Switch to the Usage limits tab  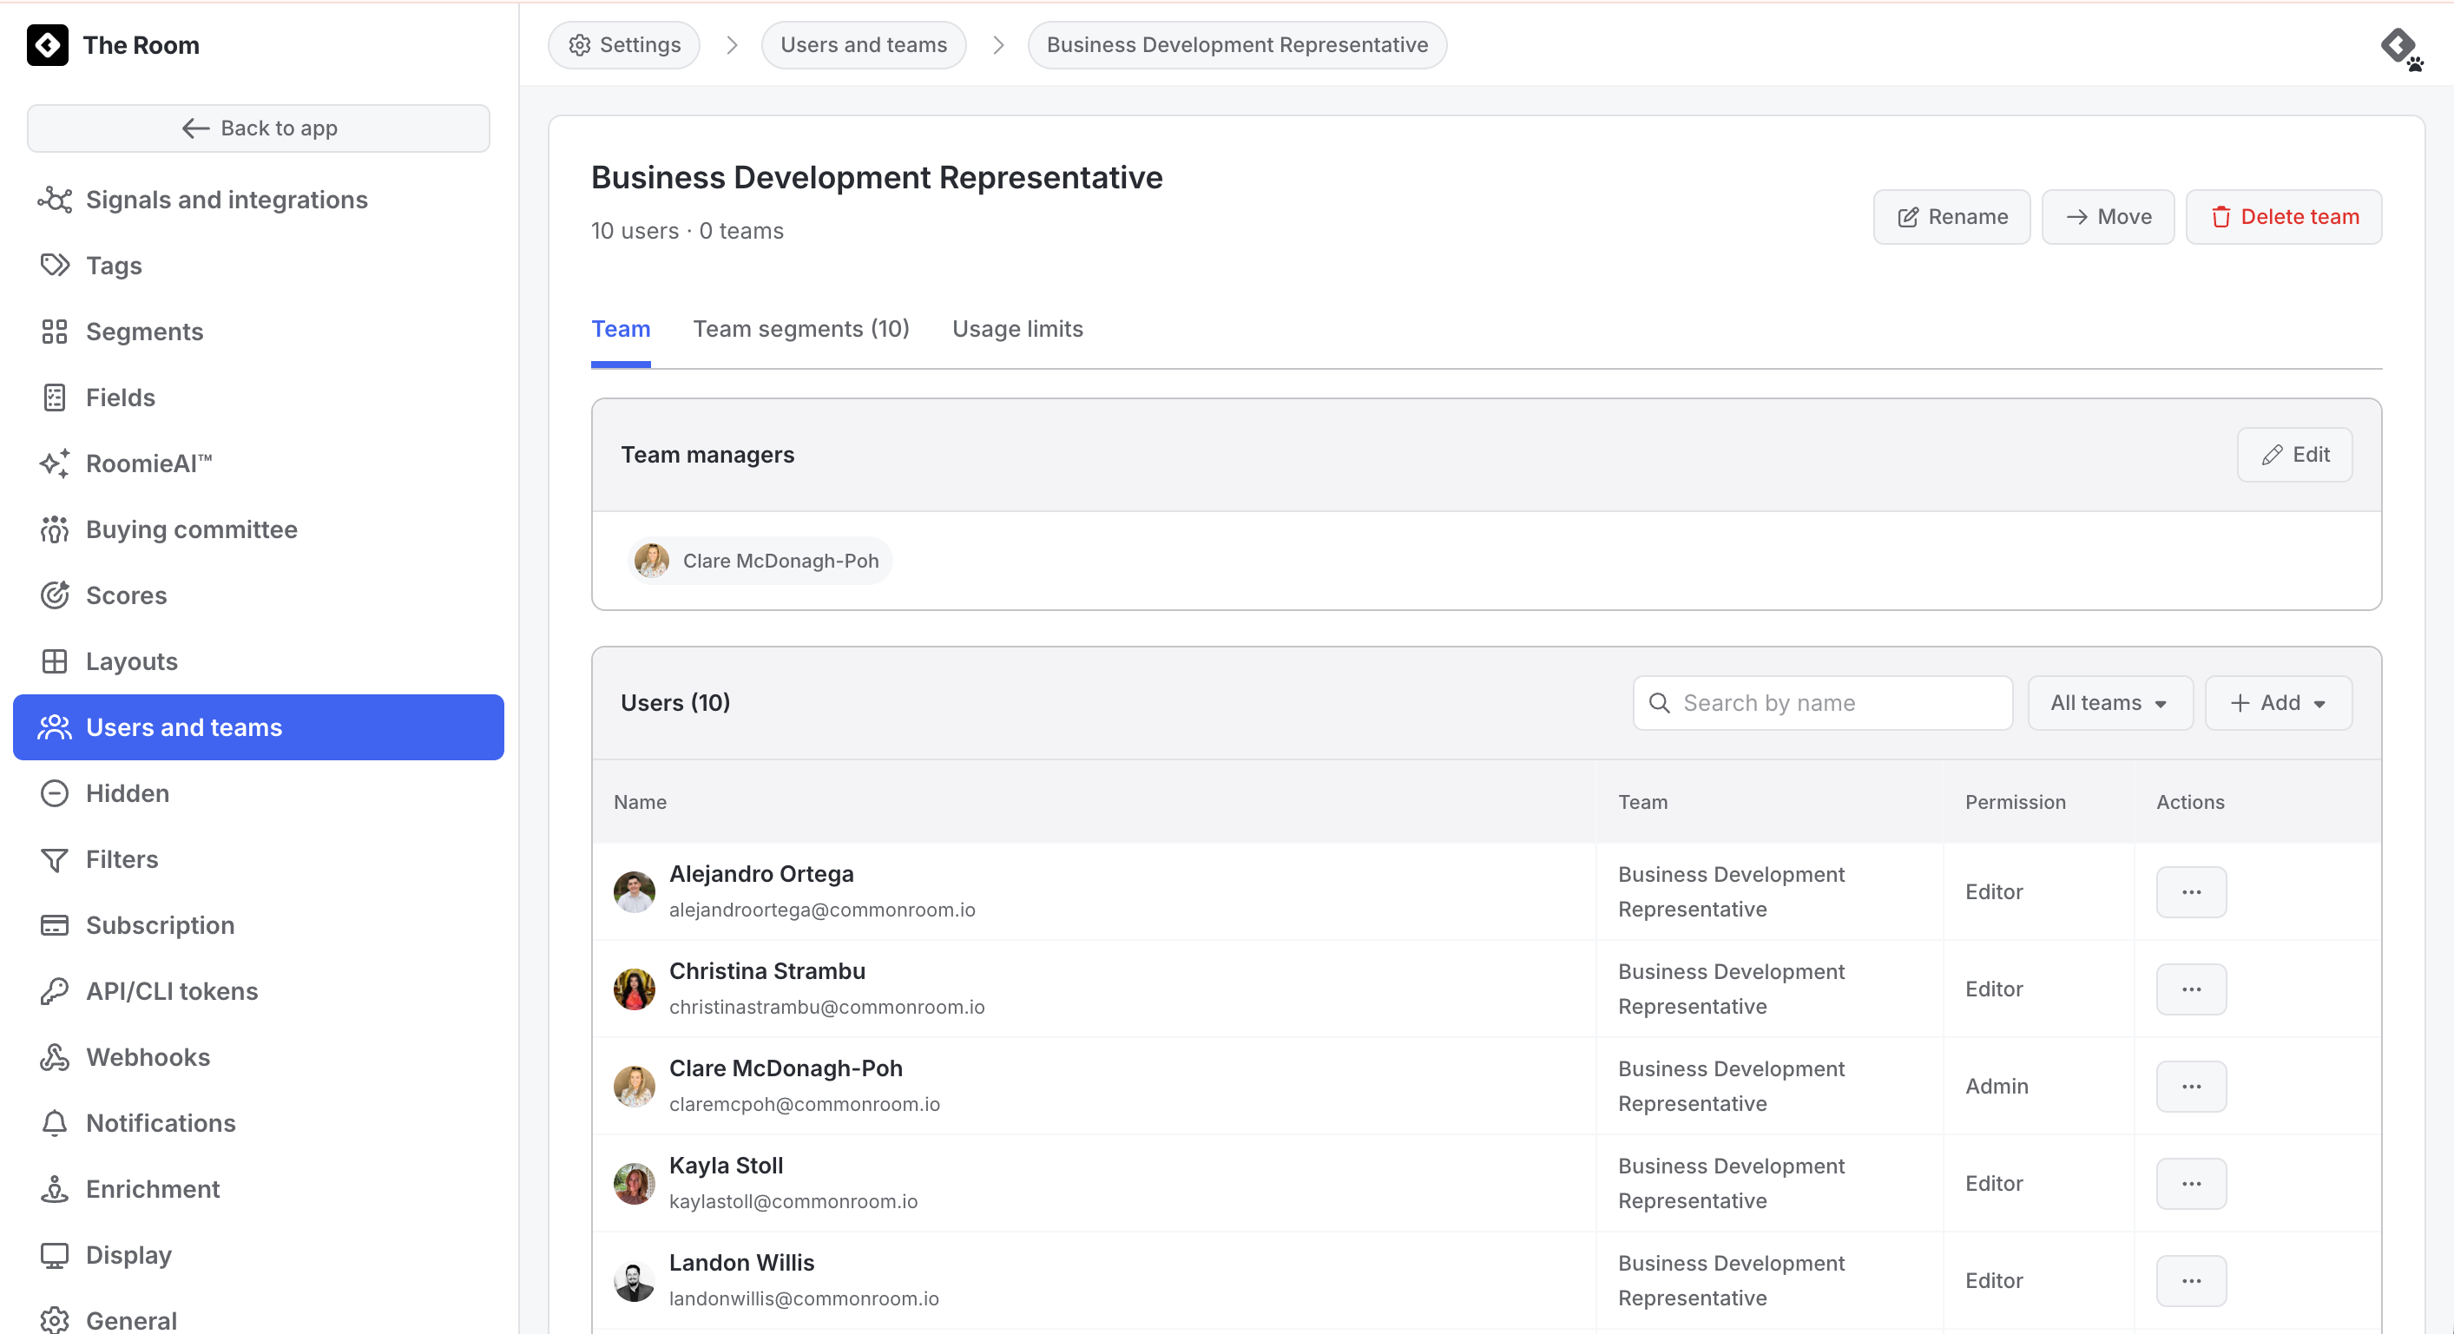tap(1017, 330)
